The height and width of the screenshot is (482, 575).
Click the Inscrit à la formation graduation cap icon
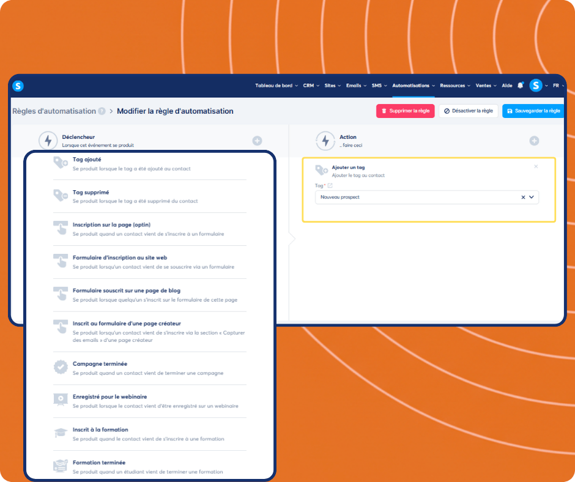click(x=61, y=433)
